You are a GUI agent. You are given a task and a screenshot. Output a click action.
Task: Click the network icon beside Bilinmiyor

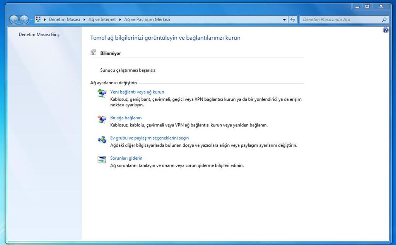[93, 52]
